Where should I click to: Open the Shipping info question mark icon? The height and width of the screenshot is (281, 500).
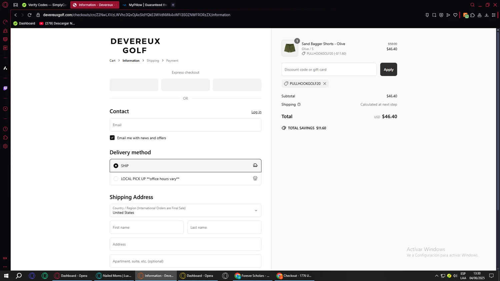tap(299, 105)
